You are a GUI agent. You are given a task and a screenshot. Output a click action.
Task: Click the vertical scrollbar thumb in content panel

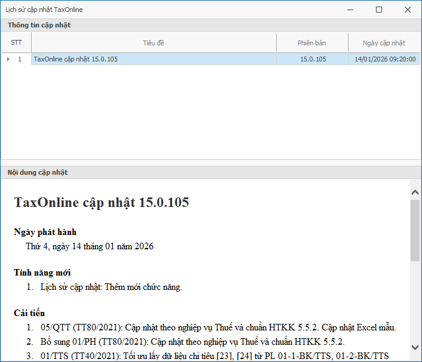(x=415, y=230)
